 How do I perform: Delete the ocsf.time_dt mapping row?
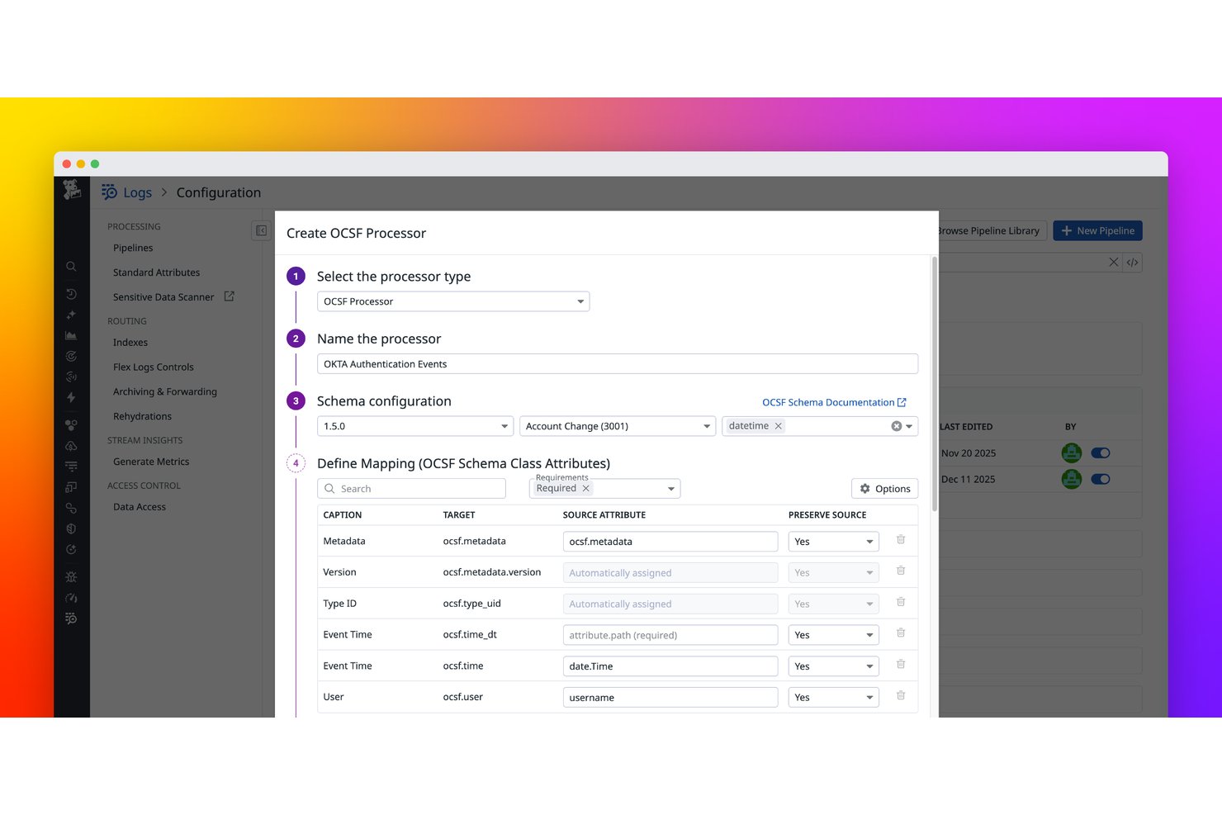[901, 633]
